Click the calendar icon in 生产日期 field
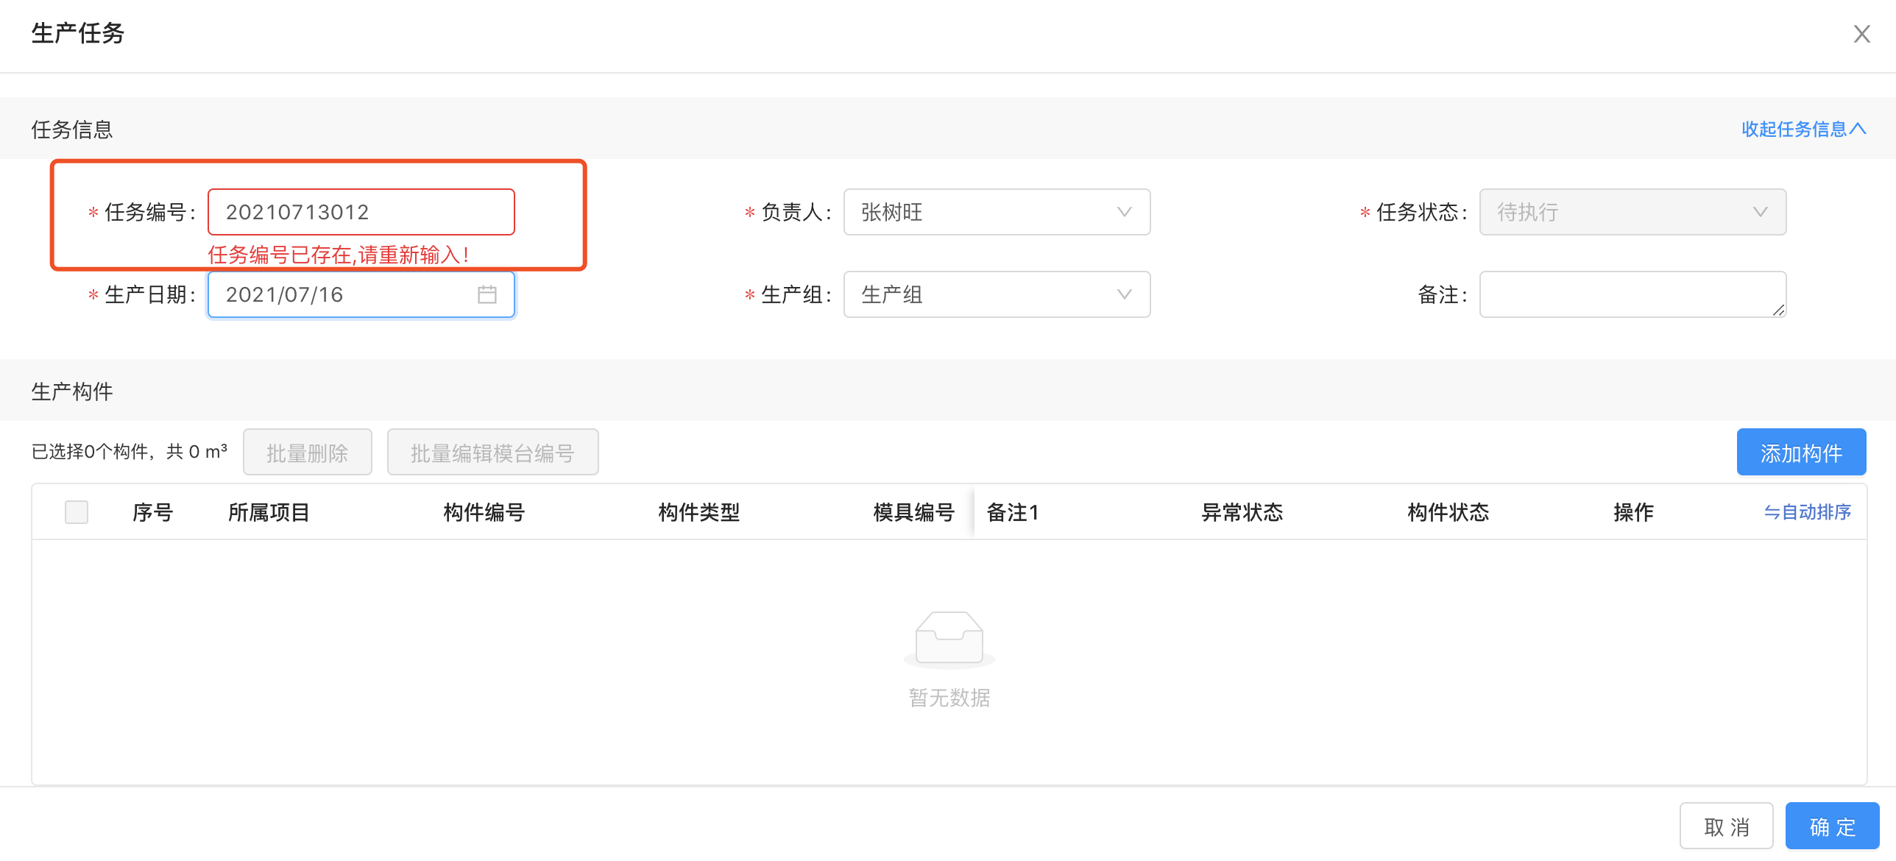The height and width of the screenshot is (861, 1896). (487, 294)
